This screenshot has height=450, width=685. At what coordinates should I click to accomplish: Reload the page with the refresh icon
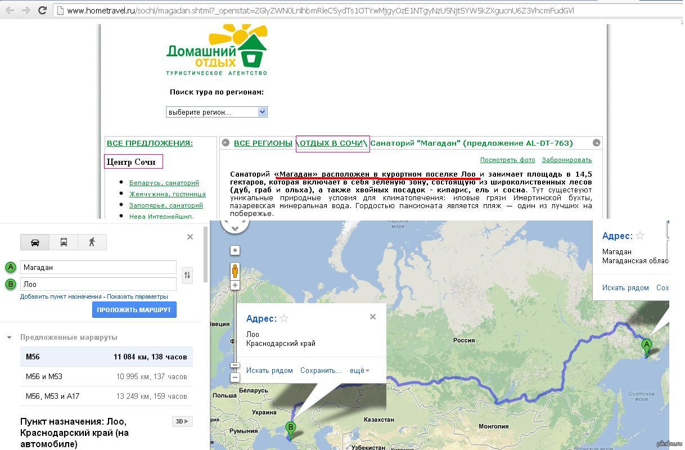[x=43, y=10]
